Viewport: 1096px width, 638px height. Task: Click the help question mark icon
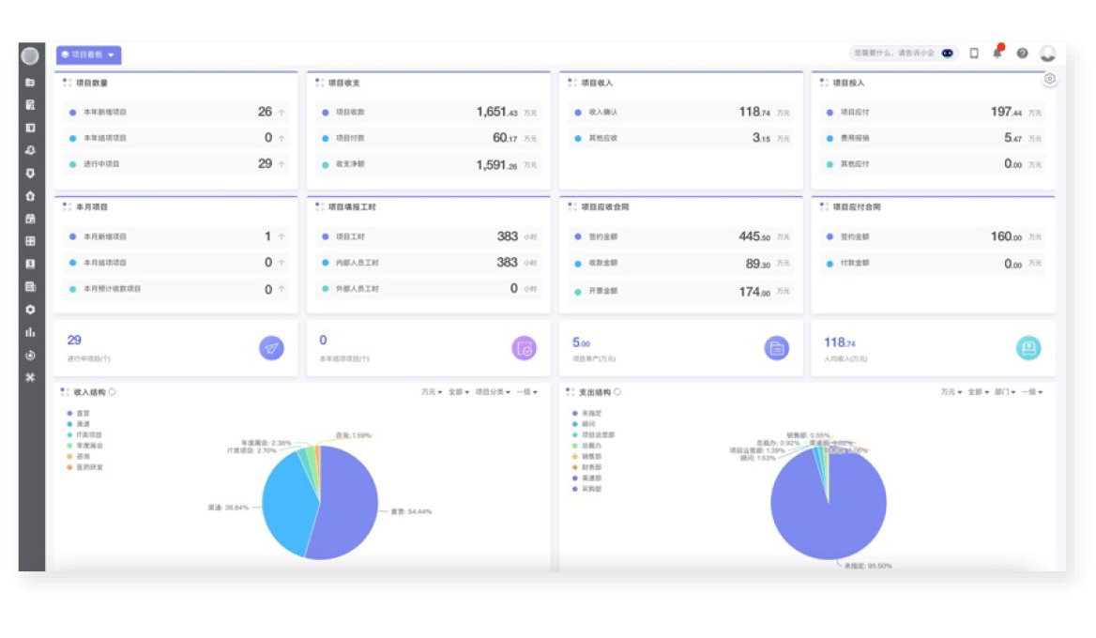click(1022, 53)
